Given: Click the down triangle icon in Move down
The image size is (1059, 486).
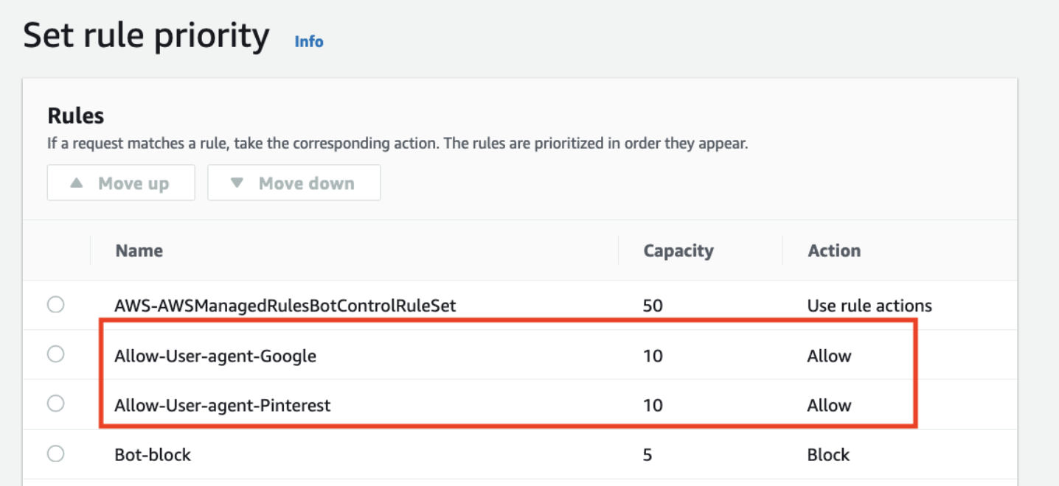Looking at the screenshot, I should [x=237, y=183].
